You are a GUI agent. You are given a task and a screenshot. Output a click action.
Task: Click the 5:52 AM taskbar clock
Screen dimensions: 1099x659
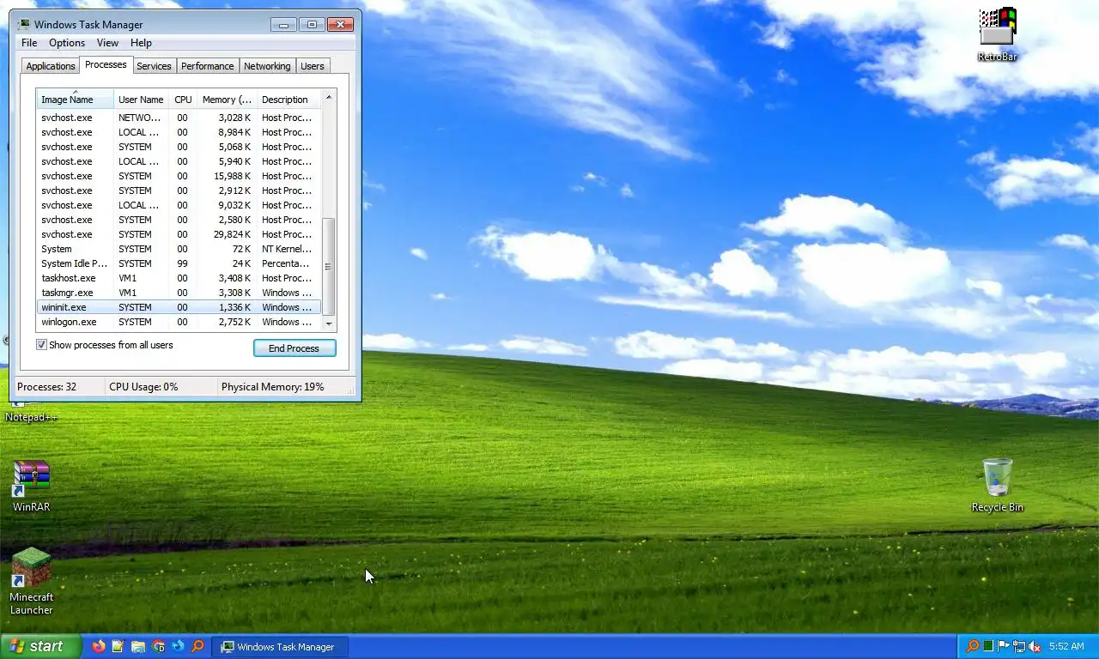[x=1066, y=646]
